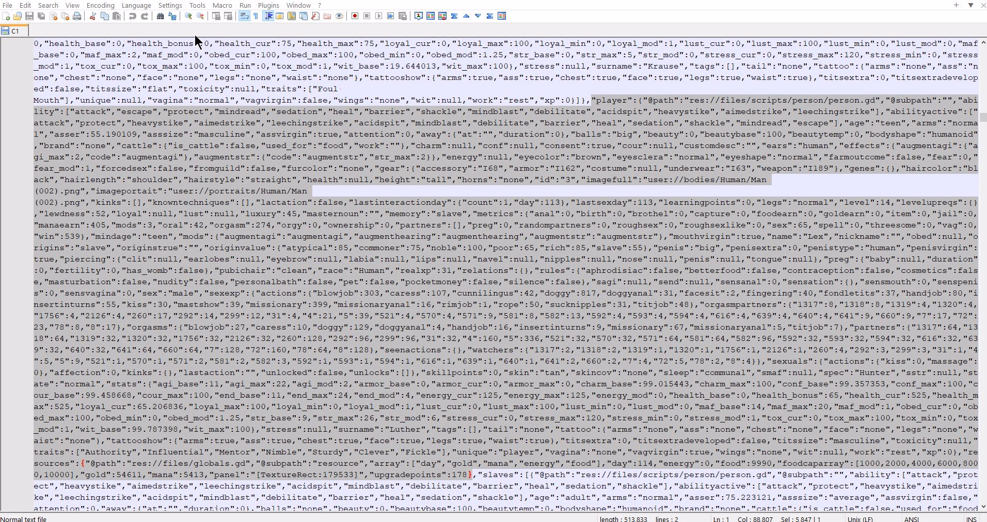
Task: Click the Print icon in toolbar
Action: click(x=77, y=17)
